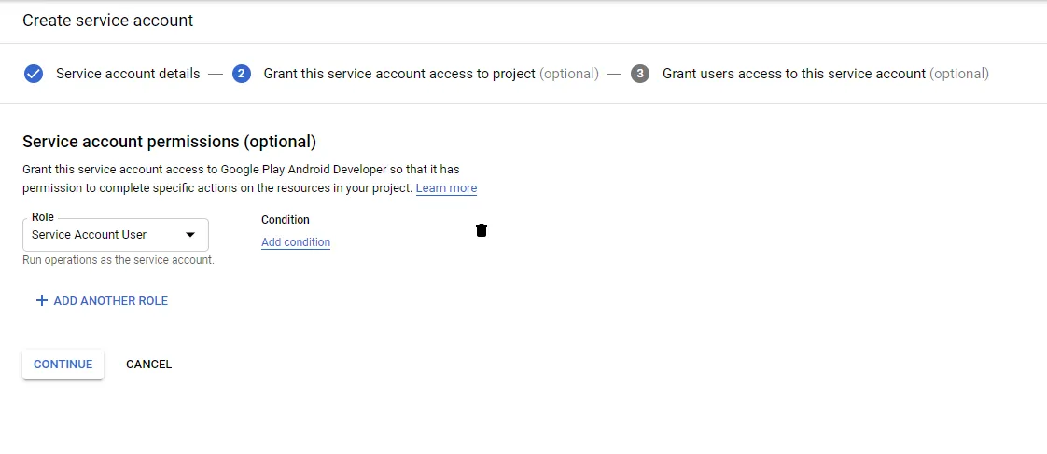Viewport: 1047px width, 454px height.
Task: Click the Service Account User role field
Action: coord(116,235)
